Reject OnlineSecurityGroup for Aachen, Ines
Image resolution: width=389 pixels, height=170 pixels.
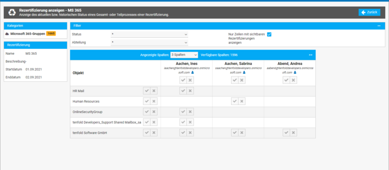click(190, 112)
